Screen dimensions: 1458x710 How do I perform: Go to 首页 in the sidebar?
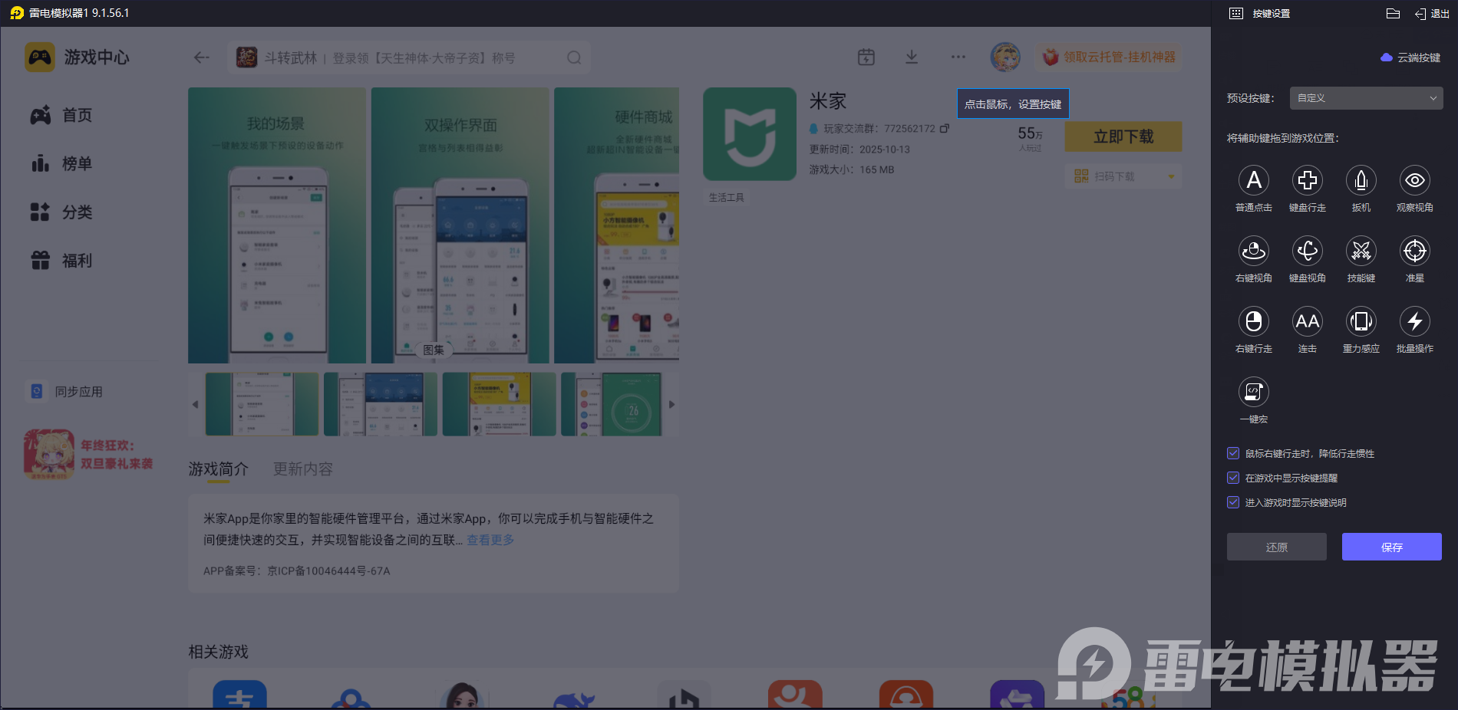61,115
